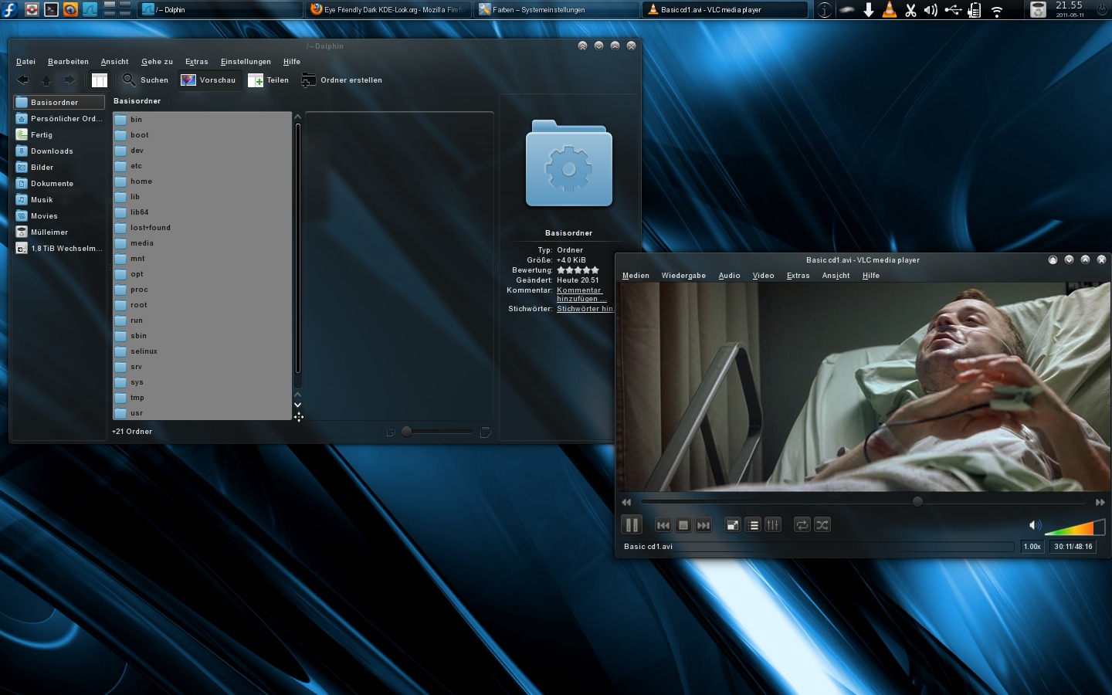Click the 30:11/48:16 elapsed time display
The image size is (1112, 695).
(1073, 547)
